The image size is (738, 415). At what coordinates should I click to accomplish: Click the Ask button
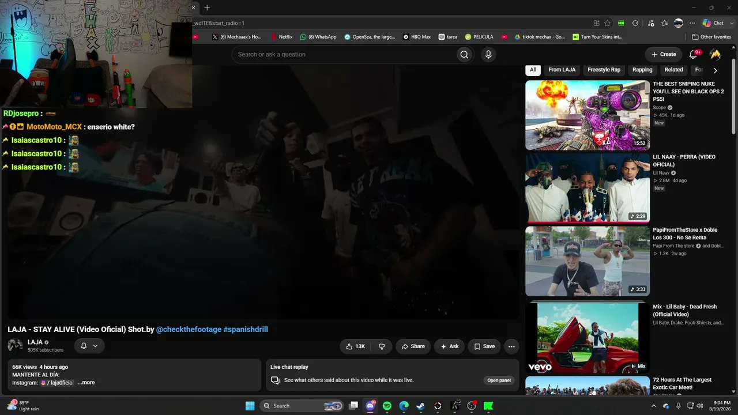449,346
